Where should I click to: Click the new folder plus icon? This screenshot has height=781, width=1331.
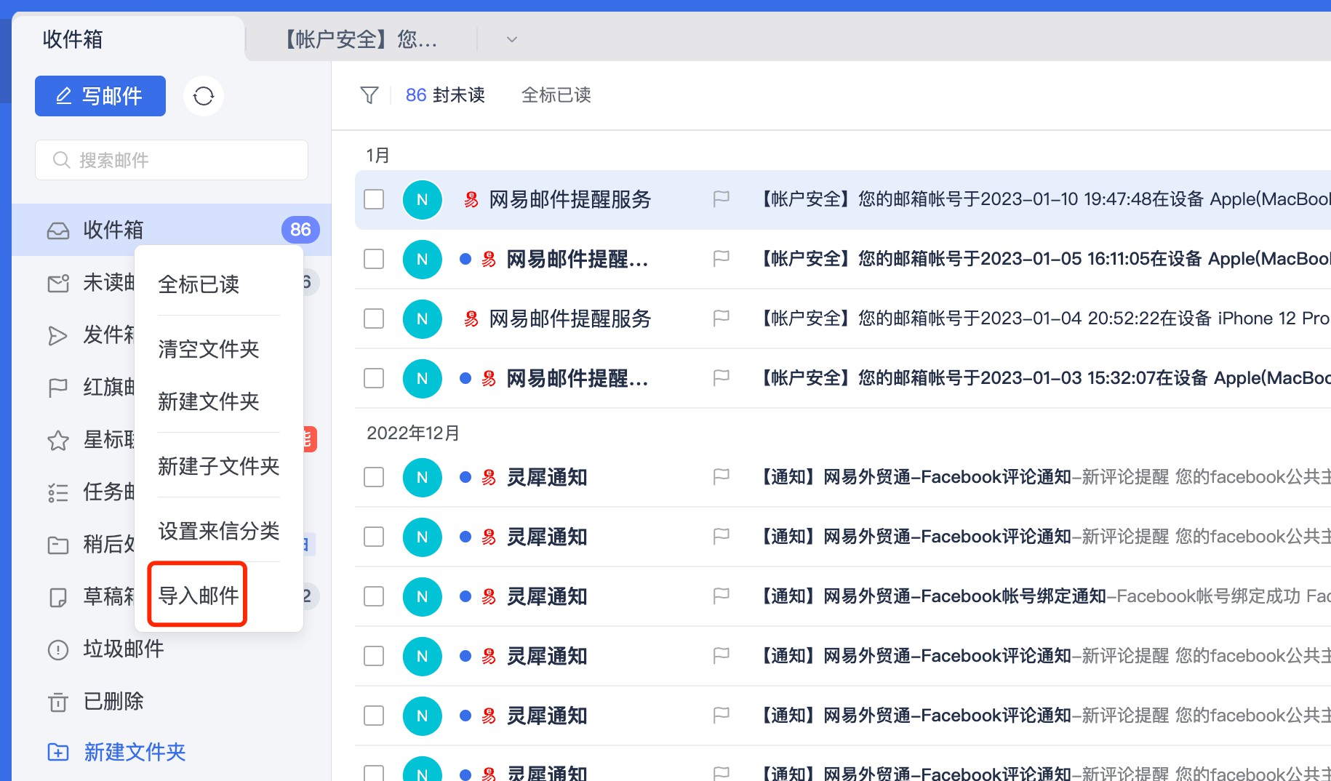pyautogui.click(x=58, y=752)
